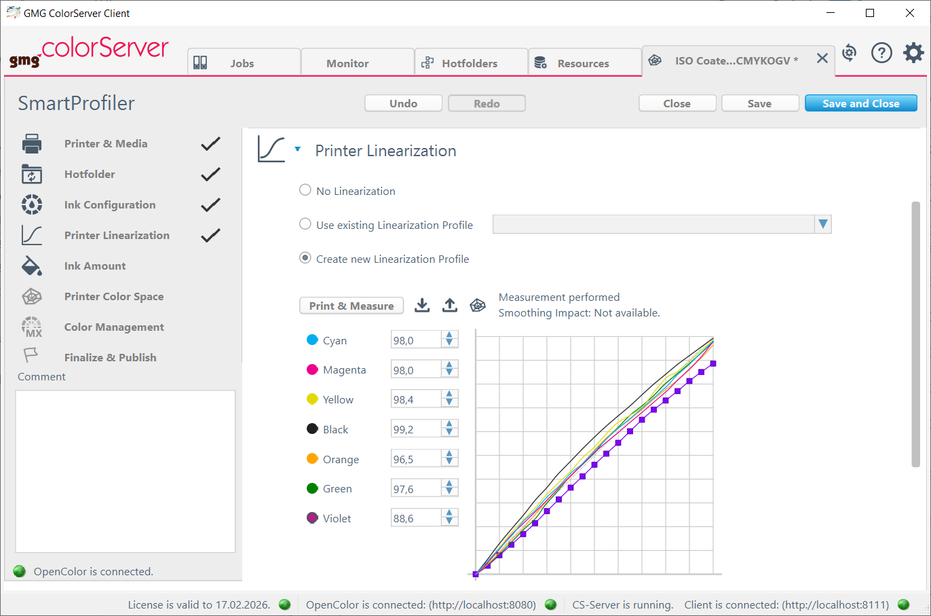931x616 pixels.
Task: Open the Finalize & Publish step
Action: coord(110,357)
